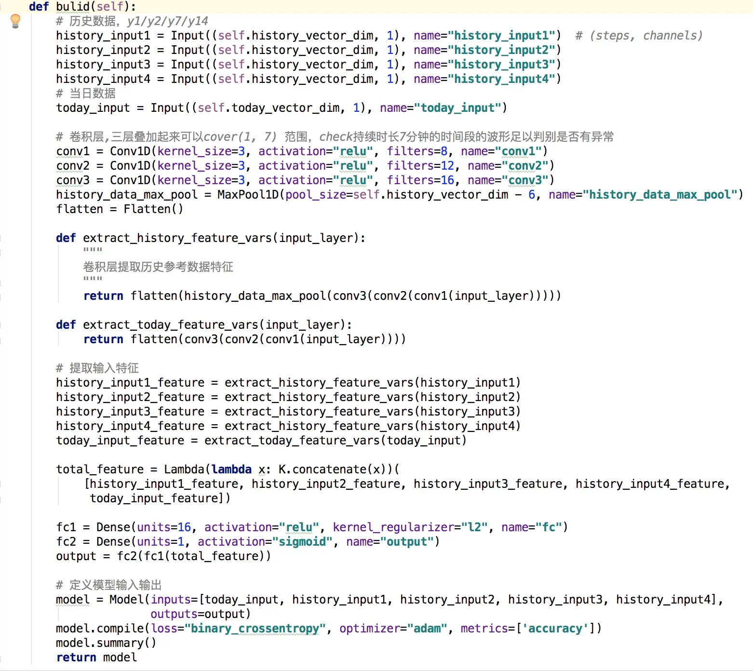The width and height of the screenshot is (753, 671).
Task: Click outputs=output argument
Action: 198,614
